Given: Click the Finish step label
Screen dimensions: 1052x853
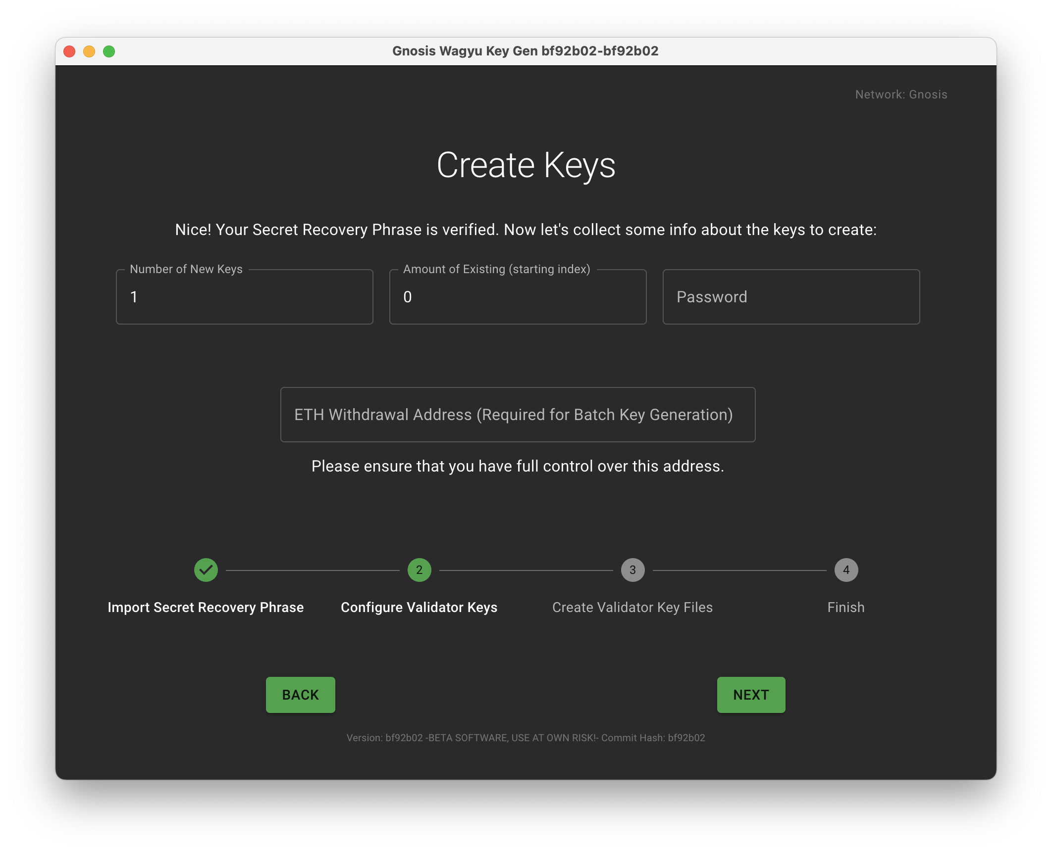Looking at the screenshot, I should coord(846,607).
